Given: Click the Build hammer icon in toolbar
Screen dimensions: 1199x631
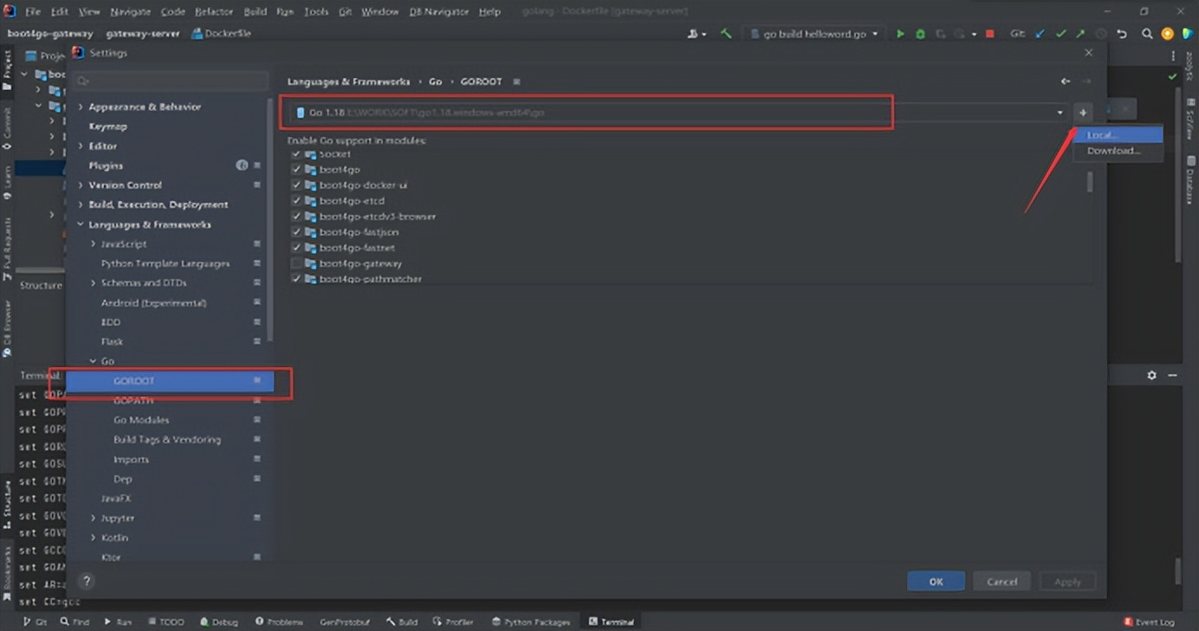Looking at the screenshot, I should pos(726,34).
